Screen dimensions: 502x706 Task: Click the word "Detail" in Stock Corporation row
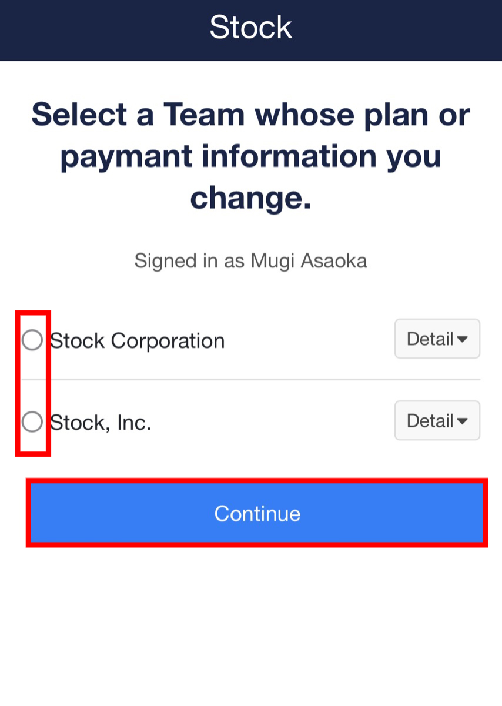[x=430, y=340]
